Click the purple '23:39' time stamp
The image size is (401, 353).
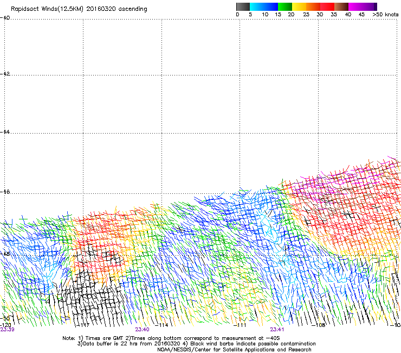7,330
